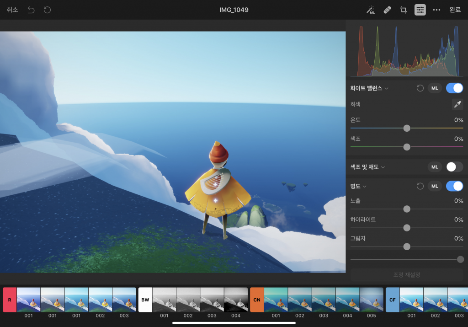This screenshot has width=468, height=327.
Task: Click the 노출 slider handle
Action: tap(406, 209)
